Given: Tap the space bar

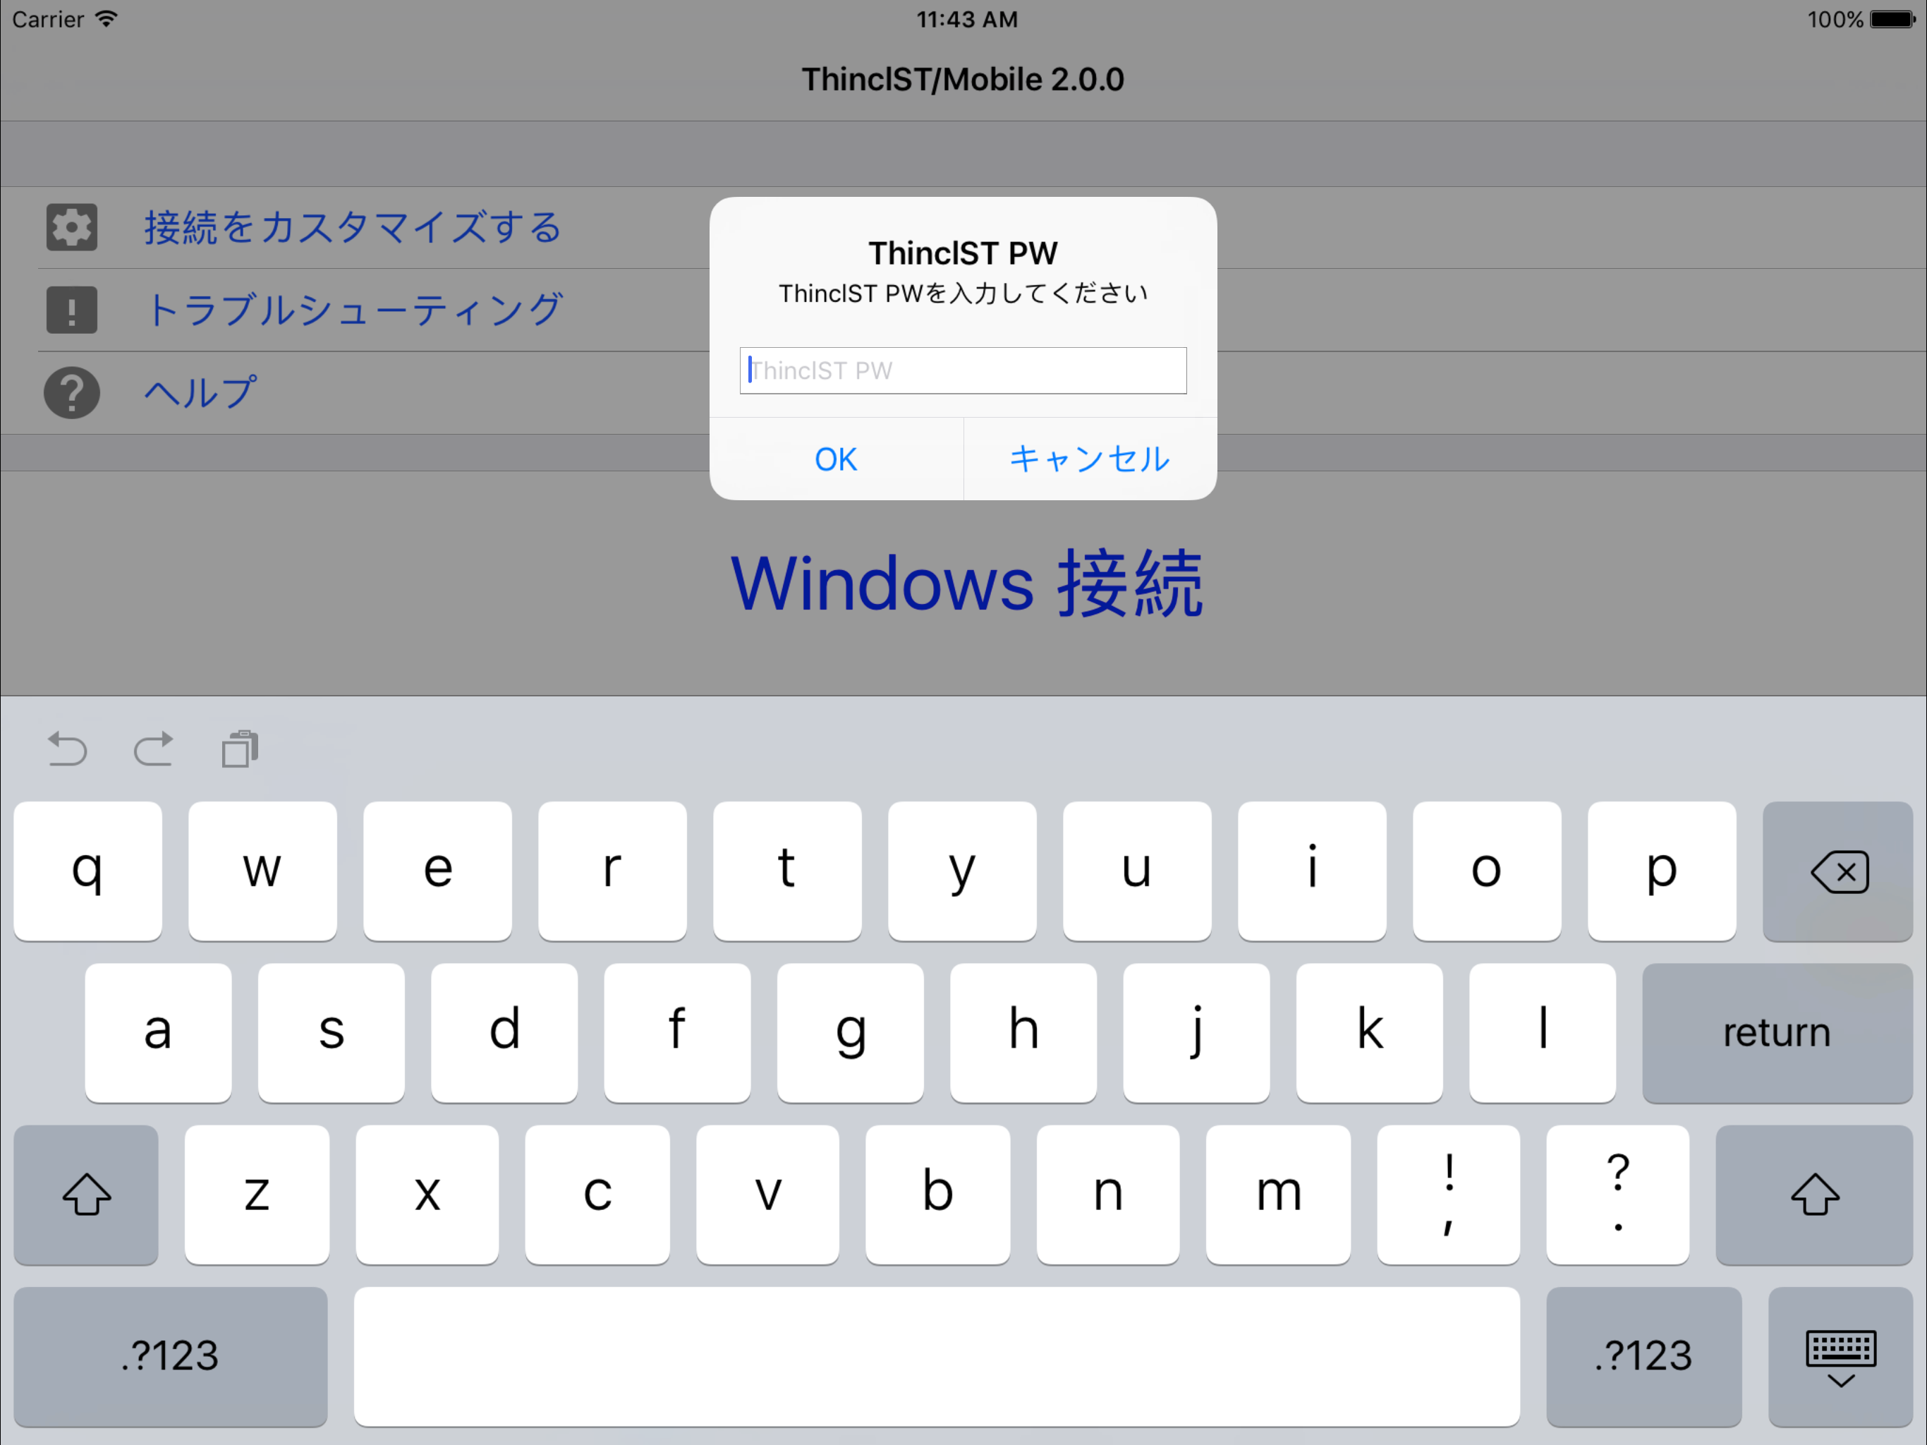Looking at the screenshot, I should [937, 1356].
